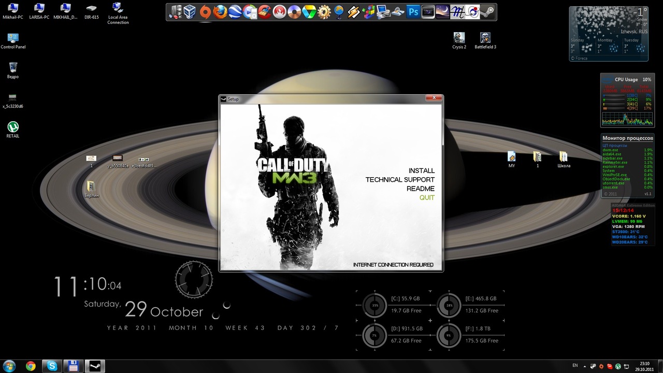Open the Школа folder on the desktop
This screenshot has width=663, height=373.
pos(564,160)
